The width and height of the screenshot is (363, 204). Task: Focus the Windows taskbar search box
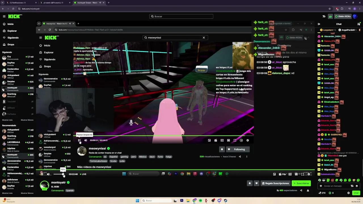157,201
